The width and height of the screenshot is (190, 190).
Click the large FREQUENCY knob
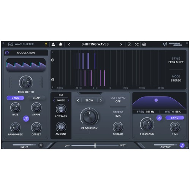[89, 117]
